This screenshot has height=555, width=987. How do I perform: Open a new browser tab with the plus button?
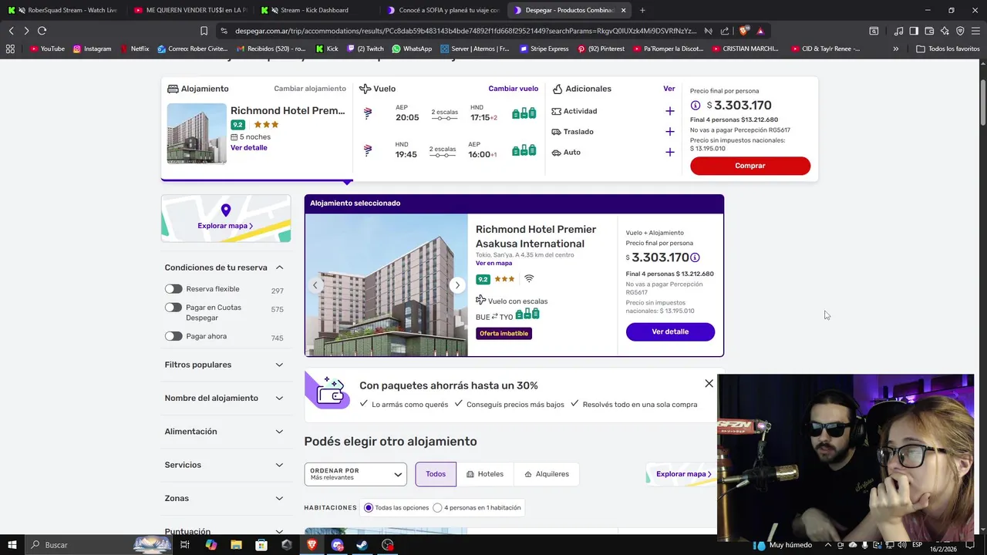(x=642, y=10)
